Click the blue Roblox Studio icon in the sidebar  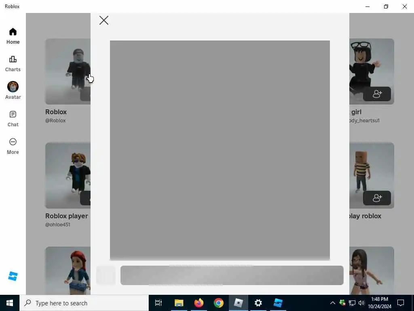[13, 276]
